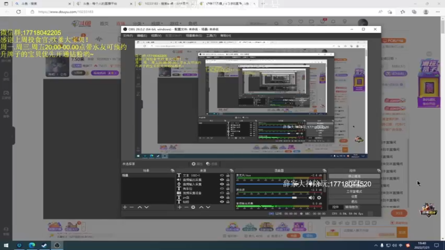Screen dimensions: 445x250
Task: Click Douyu 首页 navigation link
Action: (x=104, y=23)
